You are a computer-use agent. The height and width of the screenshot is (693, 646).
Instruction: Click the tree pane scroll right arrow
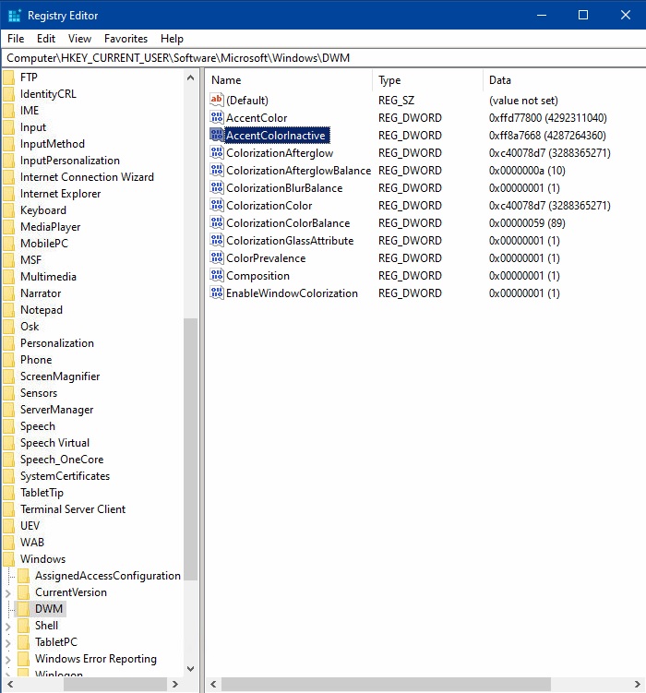point(175,684)
